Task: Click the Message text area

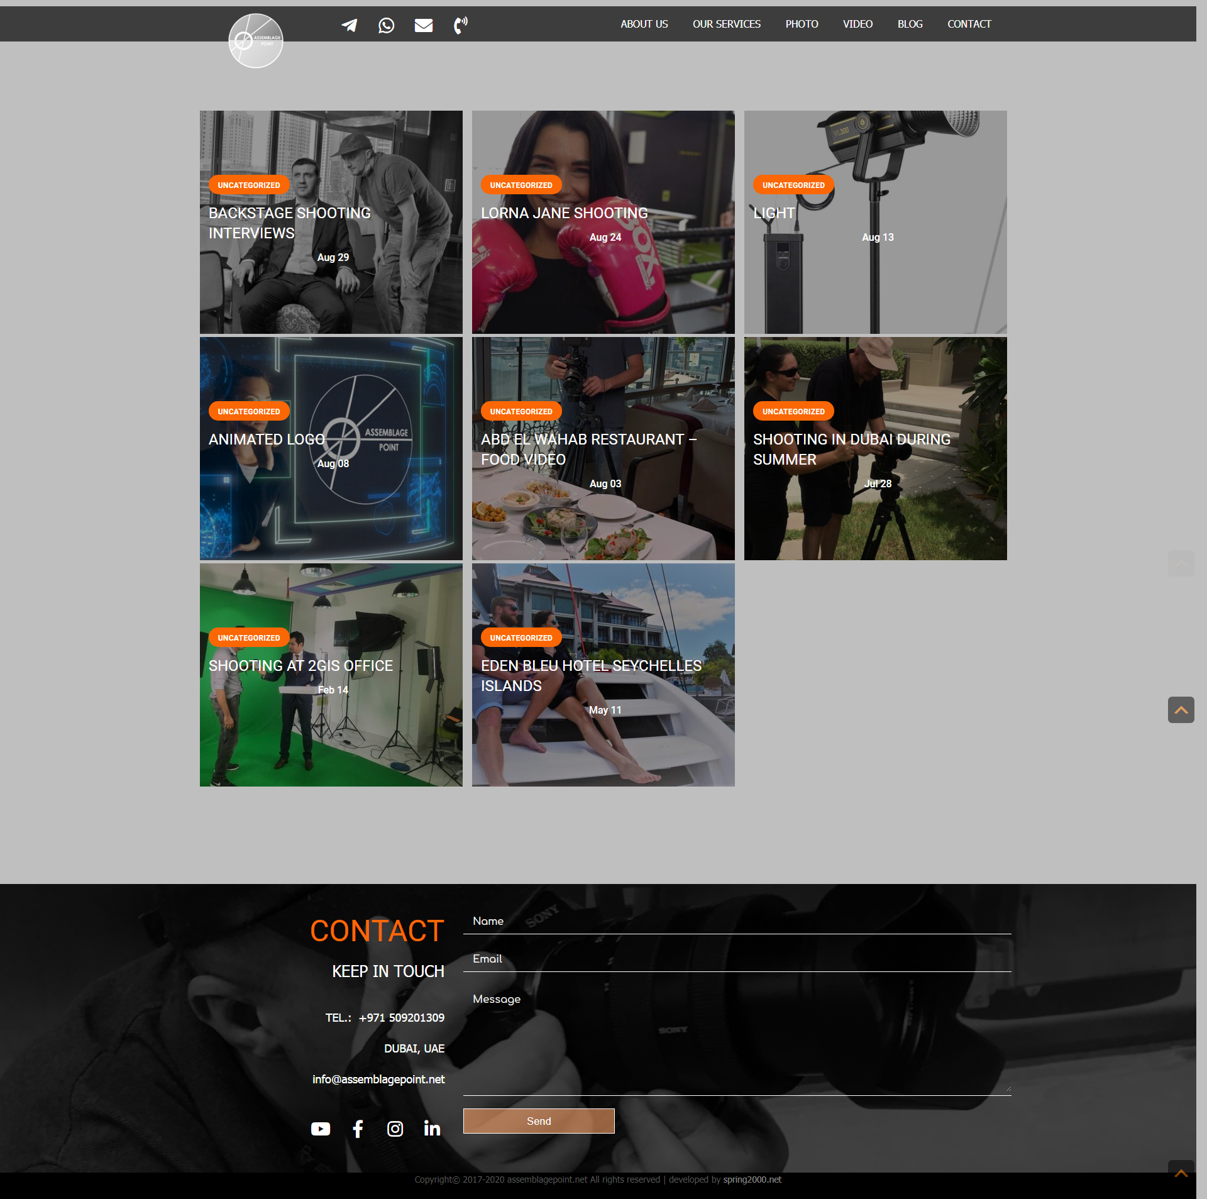Action: (x=737, y=1041)
